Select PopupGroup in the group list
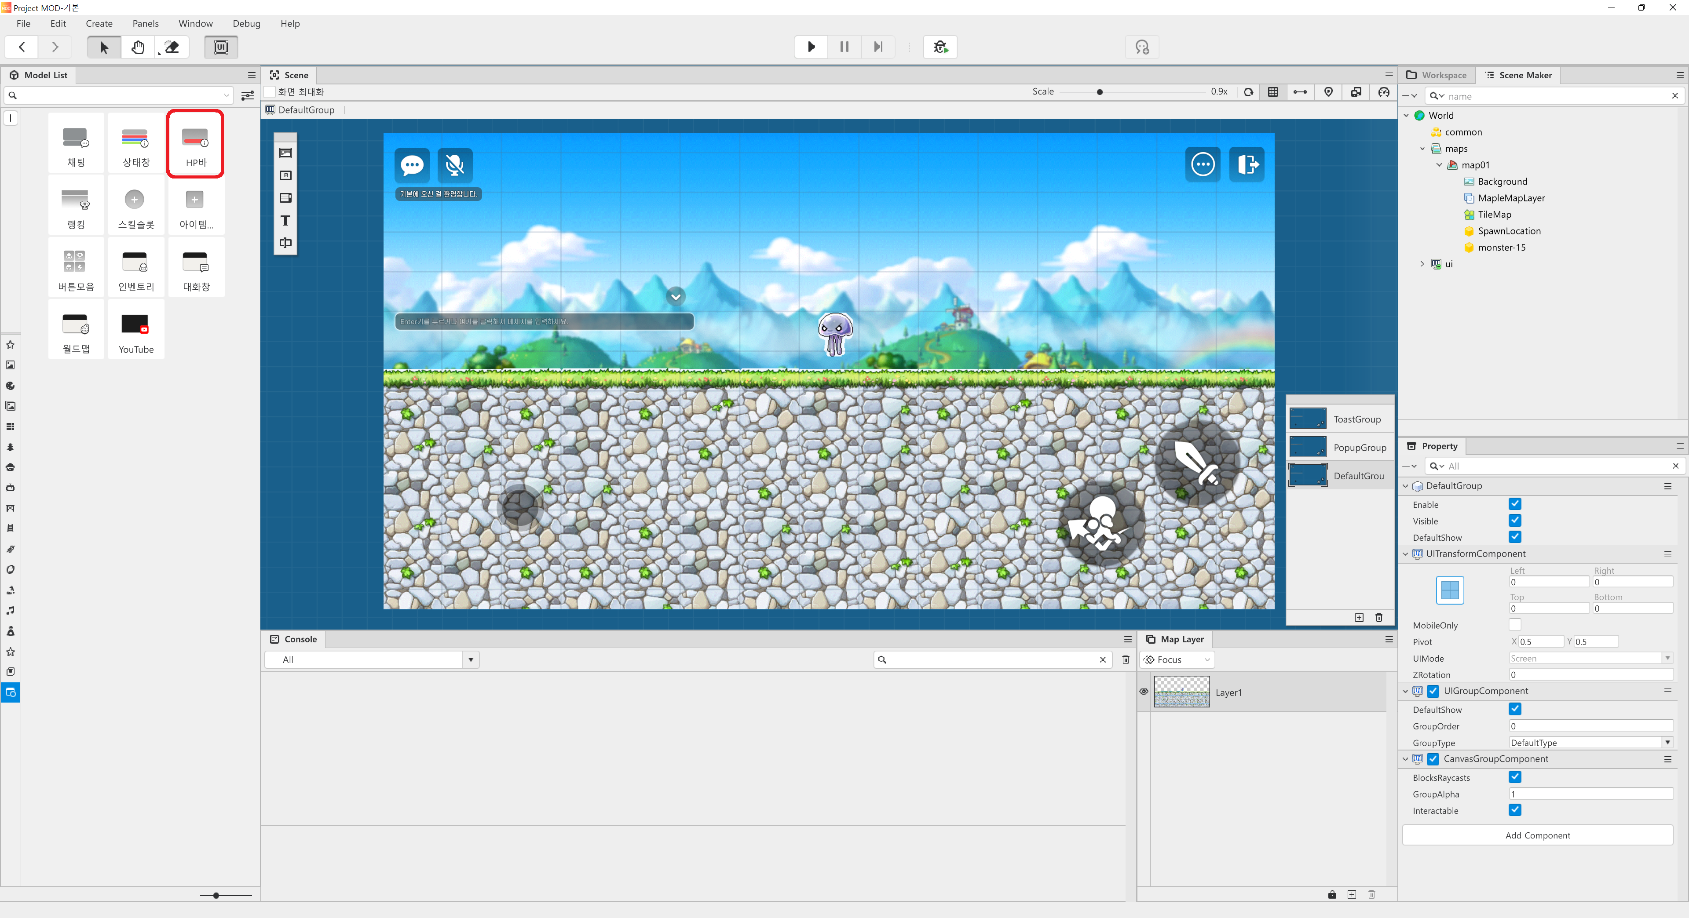 coord(1339,448)
